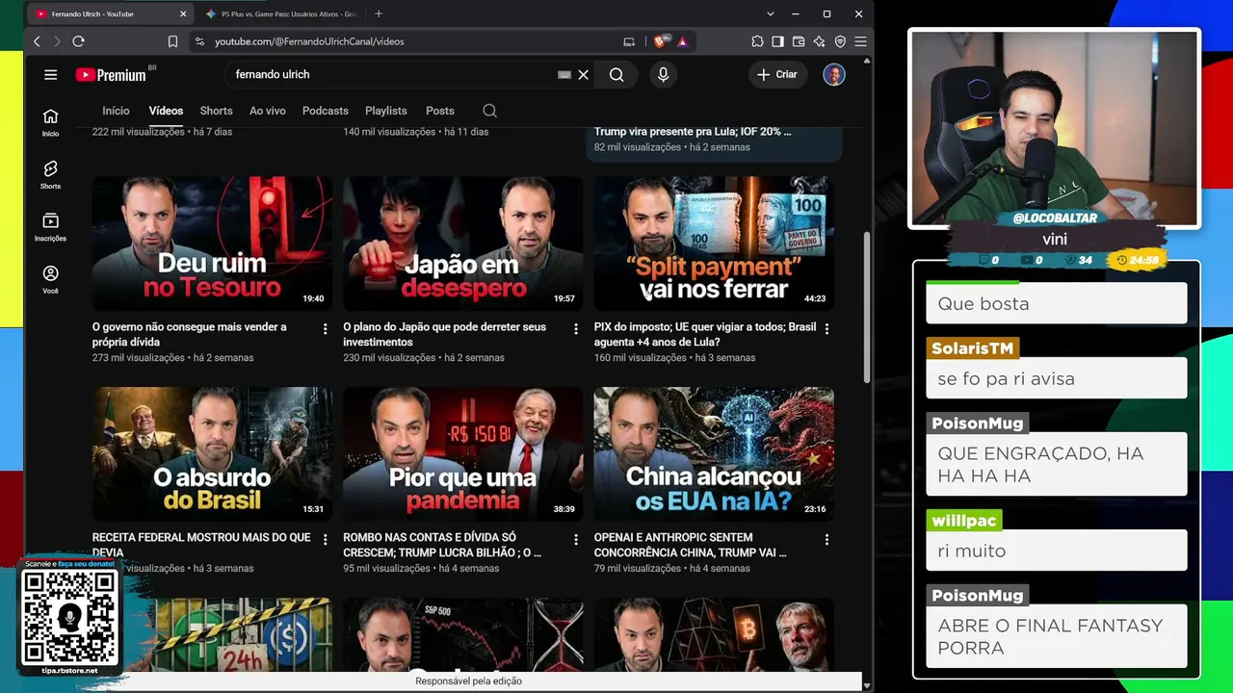Click title 'Trump vira presente pra Lula'
This screenshot has width=1233, height=693.
click(693, 132)
